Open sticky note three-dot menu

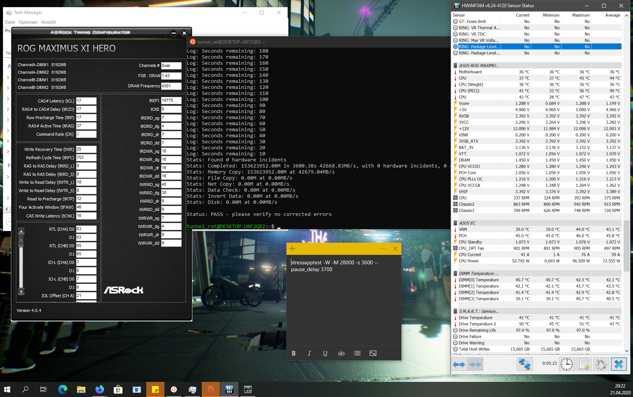click(x=383, y=248)
